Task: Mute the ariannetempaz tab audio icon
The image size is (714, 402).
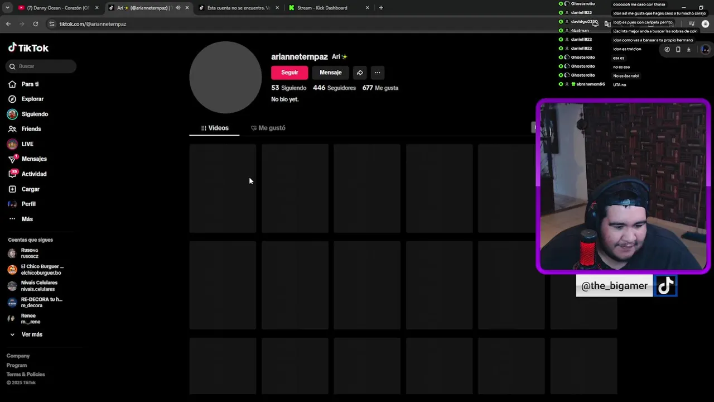Action: (178, 8)
